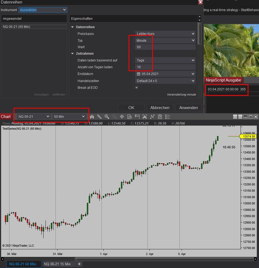The height and width of the screenshot is (268, 259).
Task: Click left arrow of chart horizontal scrollbar
Action: point(2,259)
